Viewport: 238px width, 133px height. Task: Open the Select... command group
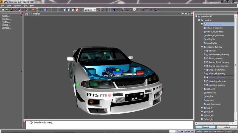point(6,25)
